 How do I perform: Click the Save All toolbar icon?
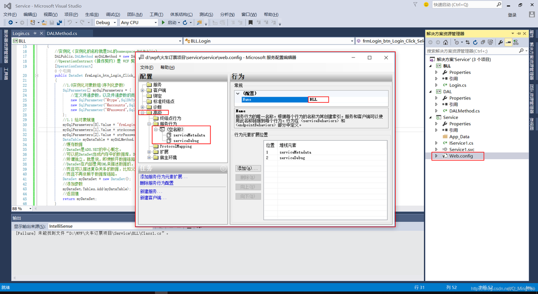(60, 23)
